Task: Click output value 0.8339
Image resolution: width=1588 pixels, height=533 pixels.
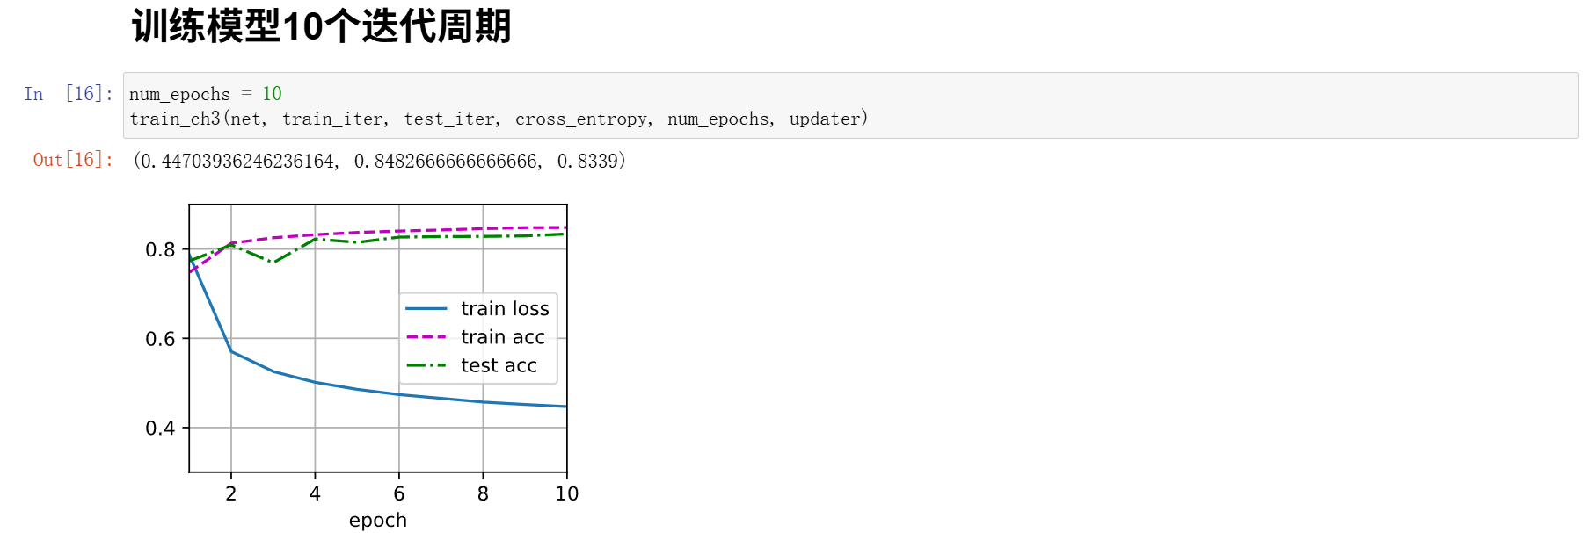Action: tap(587, 161)
